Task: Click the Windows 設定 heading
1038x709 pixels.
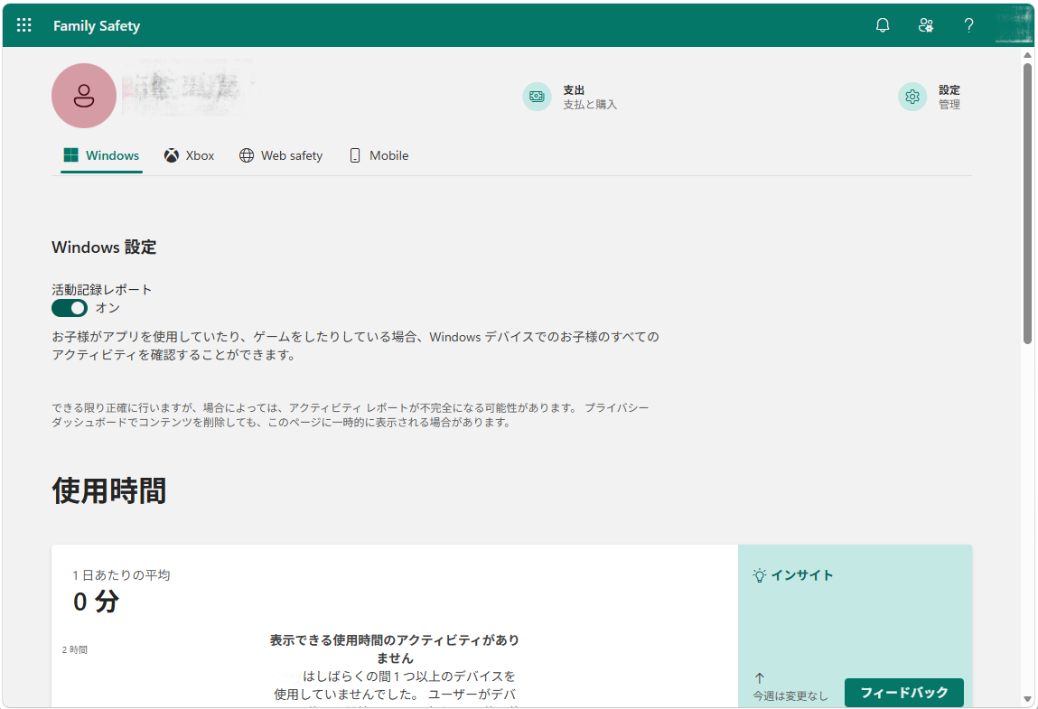Action: pyautogui.click(x=104, y=247)
